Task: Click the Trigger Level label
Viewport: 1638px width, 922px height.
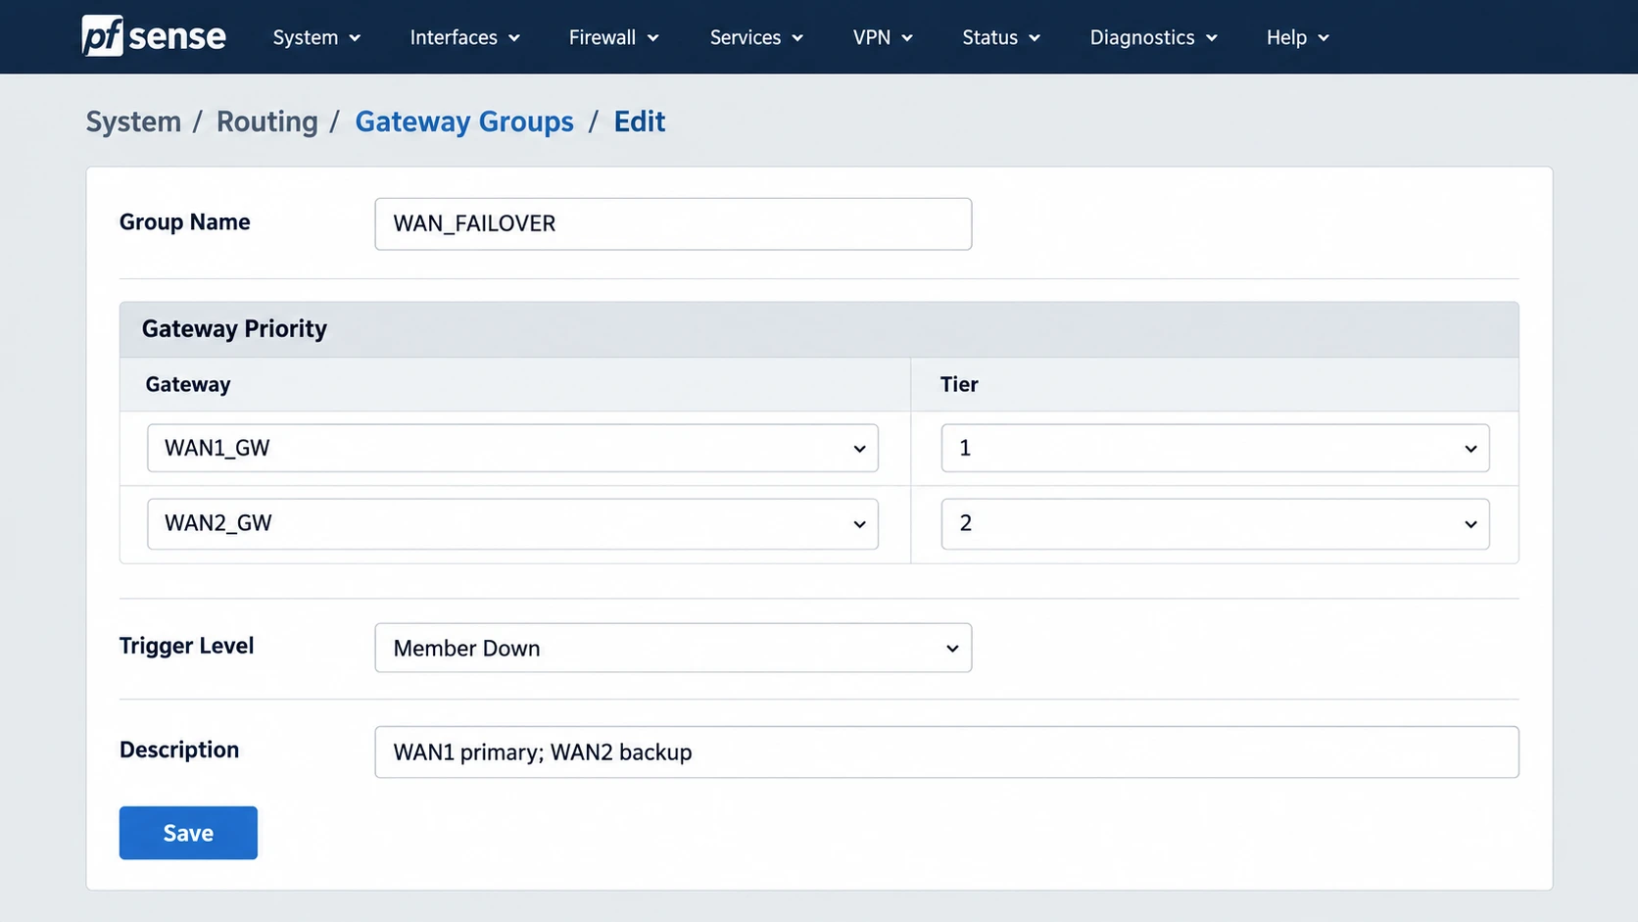Action: (x=186, y=646)
